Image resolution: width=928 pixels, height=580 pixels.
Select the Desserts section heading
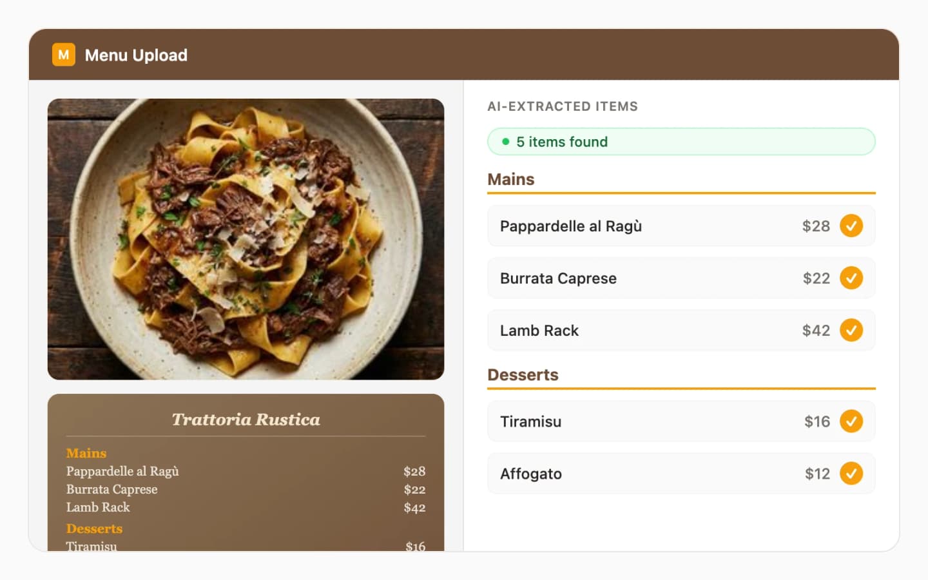(x=523, y=374)
